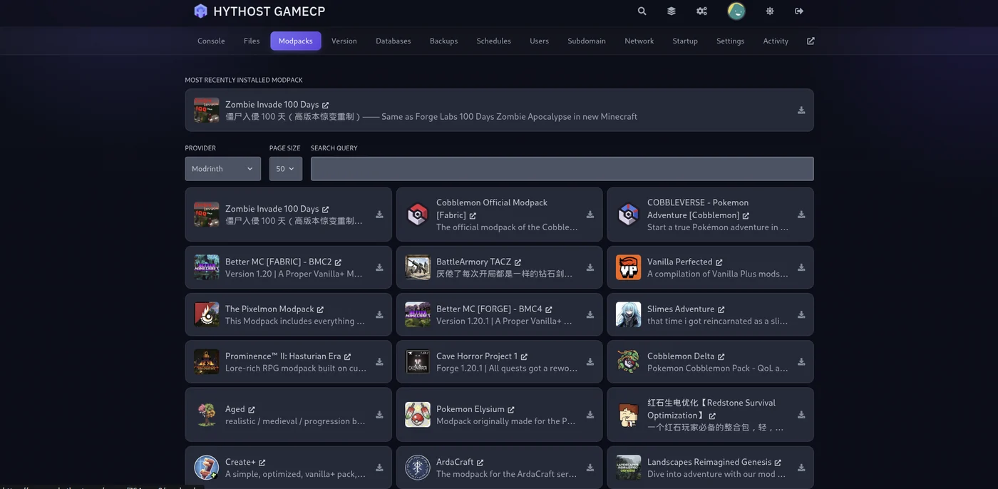
Task: Install Slimes Adventure modpack
Action: tap(801, 314)
